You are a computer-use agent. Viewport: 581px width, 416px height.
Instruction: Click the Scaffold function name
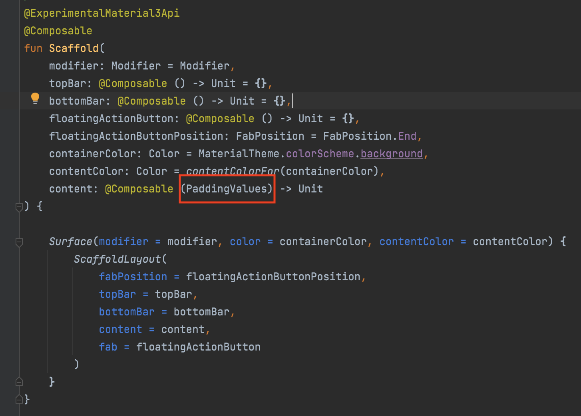pos(74,48)
